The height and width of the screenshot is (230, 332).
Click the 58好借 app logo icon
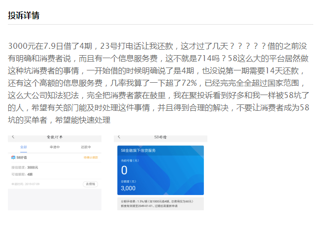pyautogui.click(x=13, y=158)
